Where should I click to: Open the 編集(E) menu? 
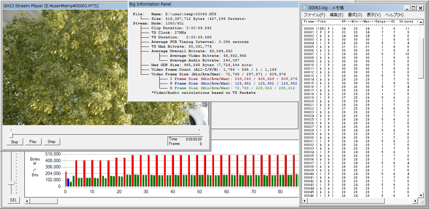pos(336,15)
